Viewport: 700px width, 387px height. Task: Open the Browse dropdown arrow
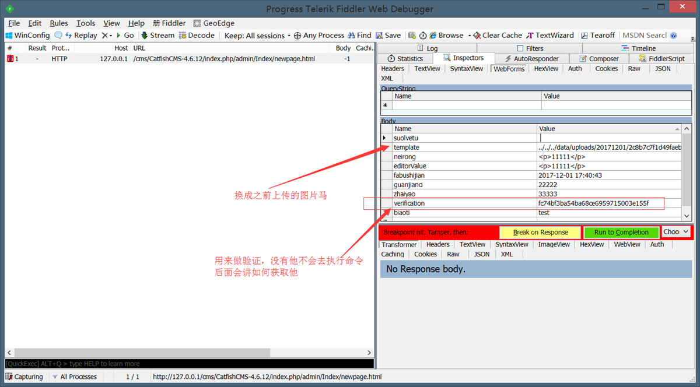[469, 35]
